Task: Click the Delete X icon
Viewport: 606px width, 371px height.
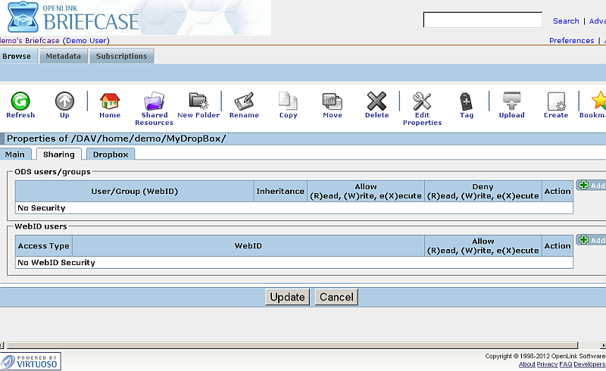Action: (x=376, y=101)
